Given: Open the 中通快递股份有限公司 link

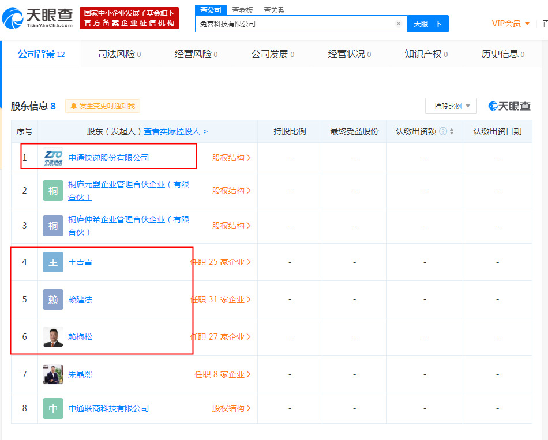Looking at the screenshot, I should (108, 158).
